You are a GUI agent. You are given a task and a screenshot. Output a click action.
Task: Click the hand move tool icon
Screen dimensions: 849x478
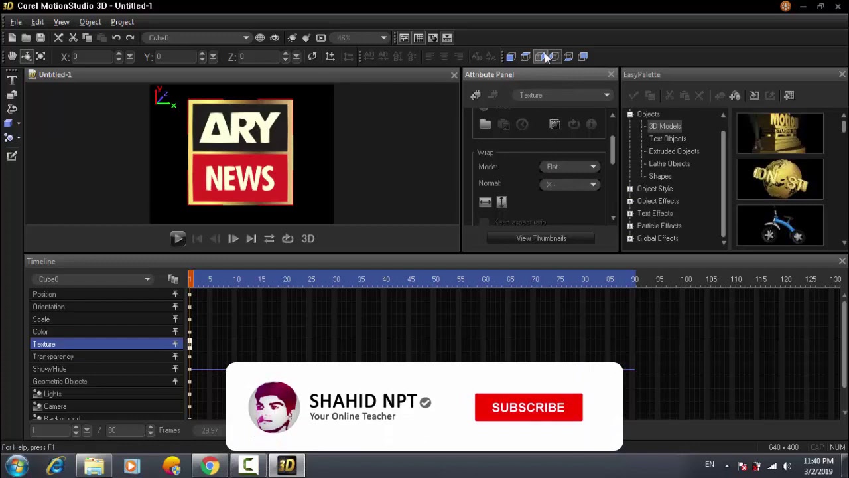pos(12,57)
